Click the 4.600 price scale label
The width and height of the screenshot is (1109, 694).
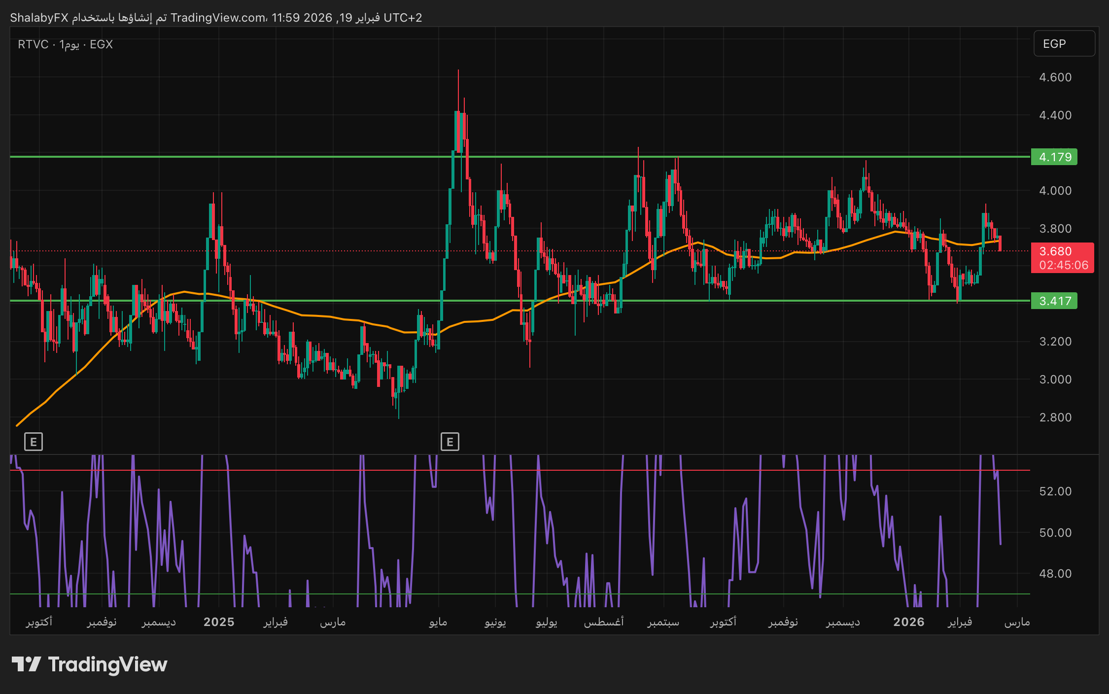1055,77
